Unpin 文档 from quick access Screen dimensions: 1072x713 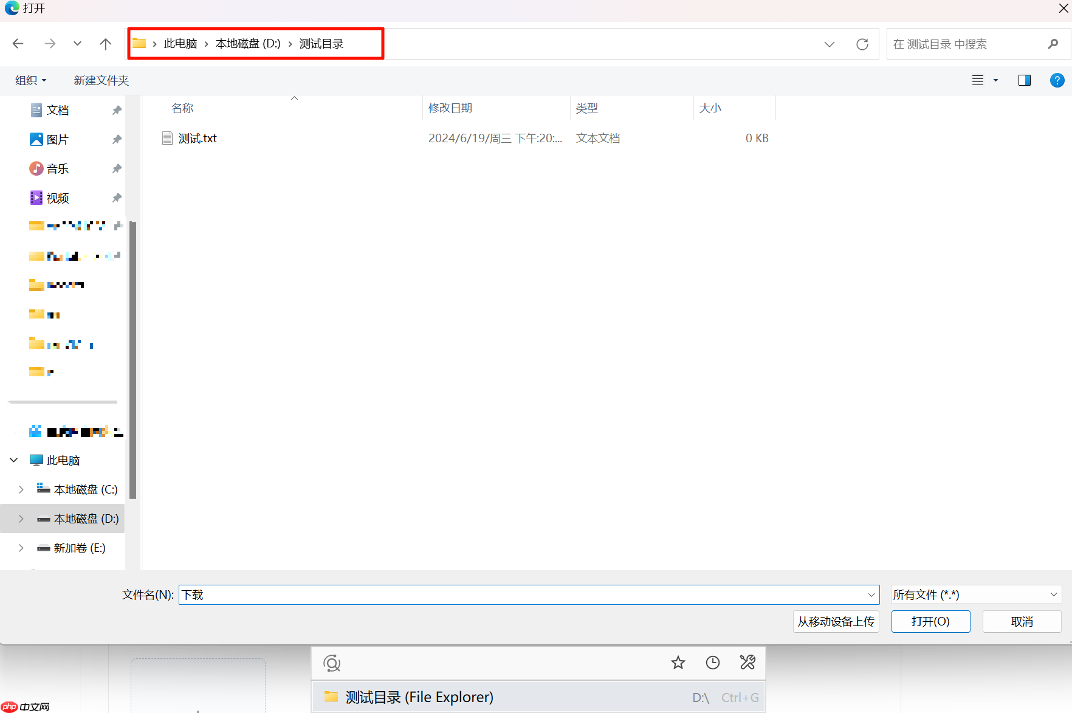(116, 109)
